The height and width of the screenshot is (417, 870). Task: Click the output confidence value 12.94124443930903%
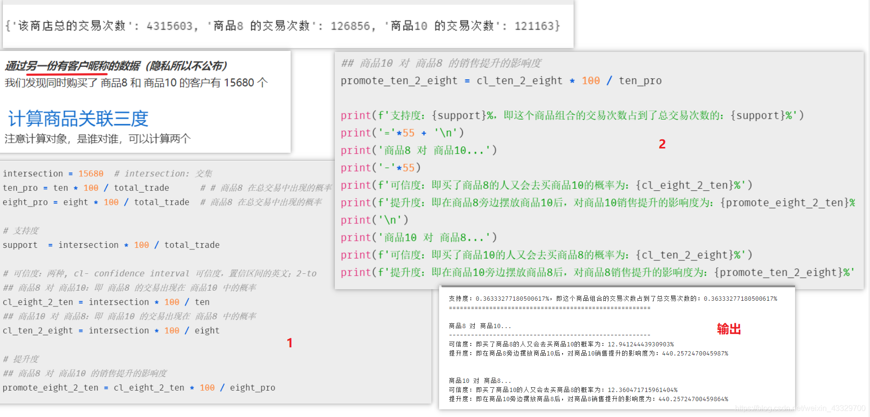click(641, 344)
